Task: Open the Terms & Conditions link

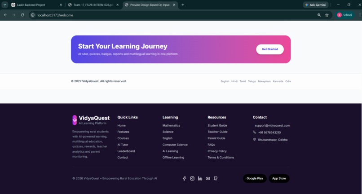Action: click(221, 157)
